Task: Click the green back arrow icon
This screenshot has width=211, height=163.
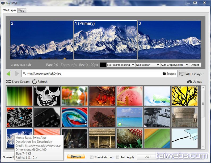Action: coord(9,74)
